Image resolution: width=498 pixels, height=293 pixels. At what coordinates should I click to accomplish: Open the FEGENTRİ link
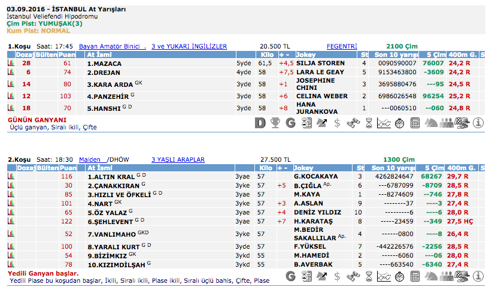pyautogui.click(x=342, y=46)
